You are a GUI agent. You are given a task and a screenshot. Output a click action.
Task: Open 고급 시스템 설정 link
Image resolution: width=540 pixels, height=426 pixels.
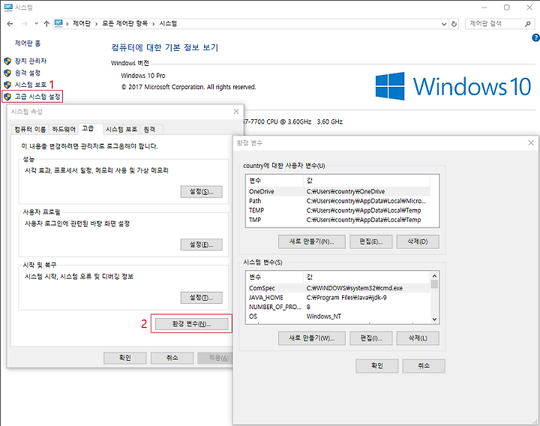(x=37, y=97)
